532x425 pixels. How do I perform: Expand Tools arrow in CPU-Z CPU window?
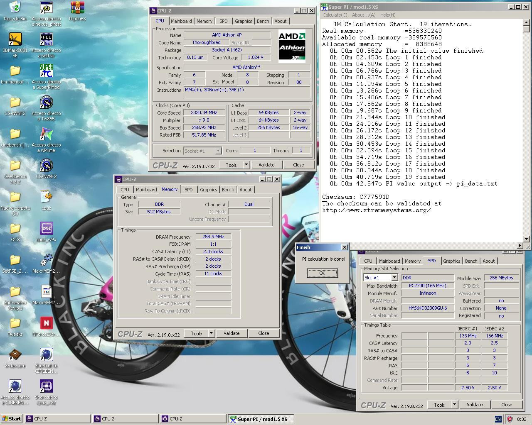coord(246,165)
